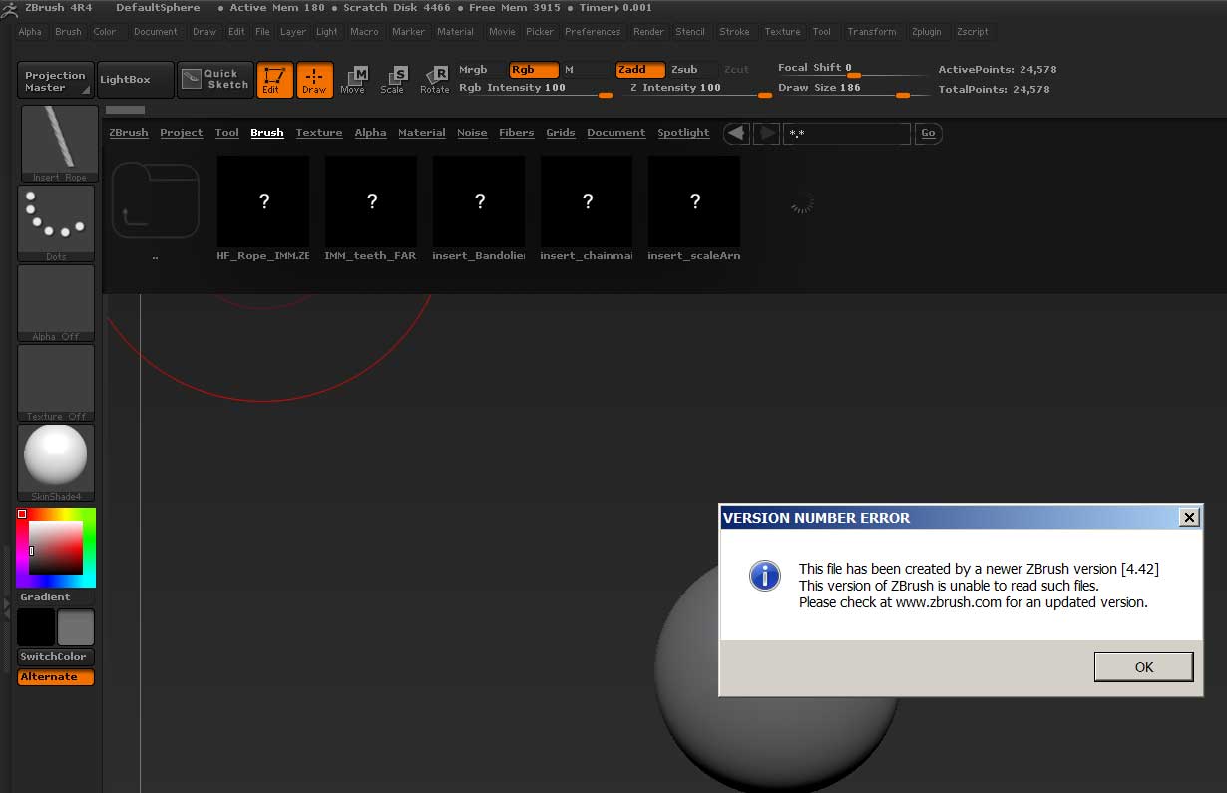The width and height of the screenshot is (1227, 793).
Task: Select the black secondary color swatch
Action: click(x=36, y=627)
